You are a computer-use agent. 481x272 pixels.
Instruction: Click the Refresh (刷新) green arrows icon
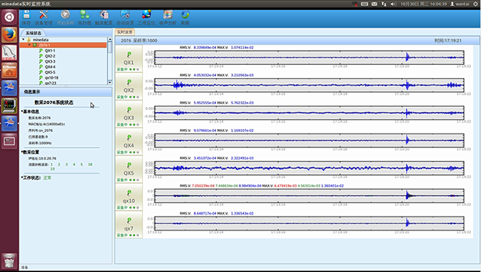click(185, 18)
